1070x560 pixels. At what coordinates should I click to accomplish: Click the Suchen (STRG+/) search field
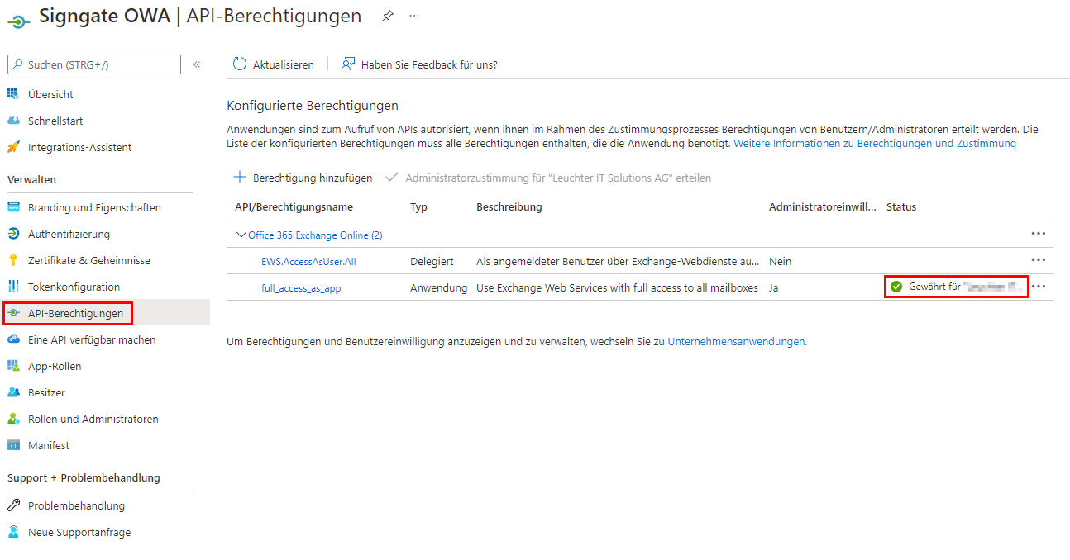[x=94, y=64]
